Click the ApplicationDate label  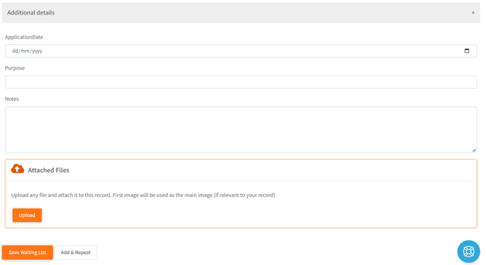[x=24, y=37]
